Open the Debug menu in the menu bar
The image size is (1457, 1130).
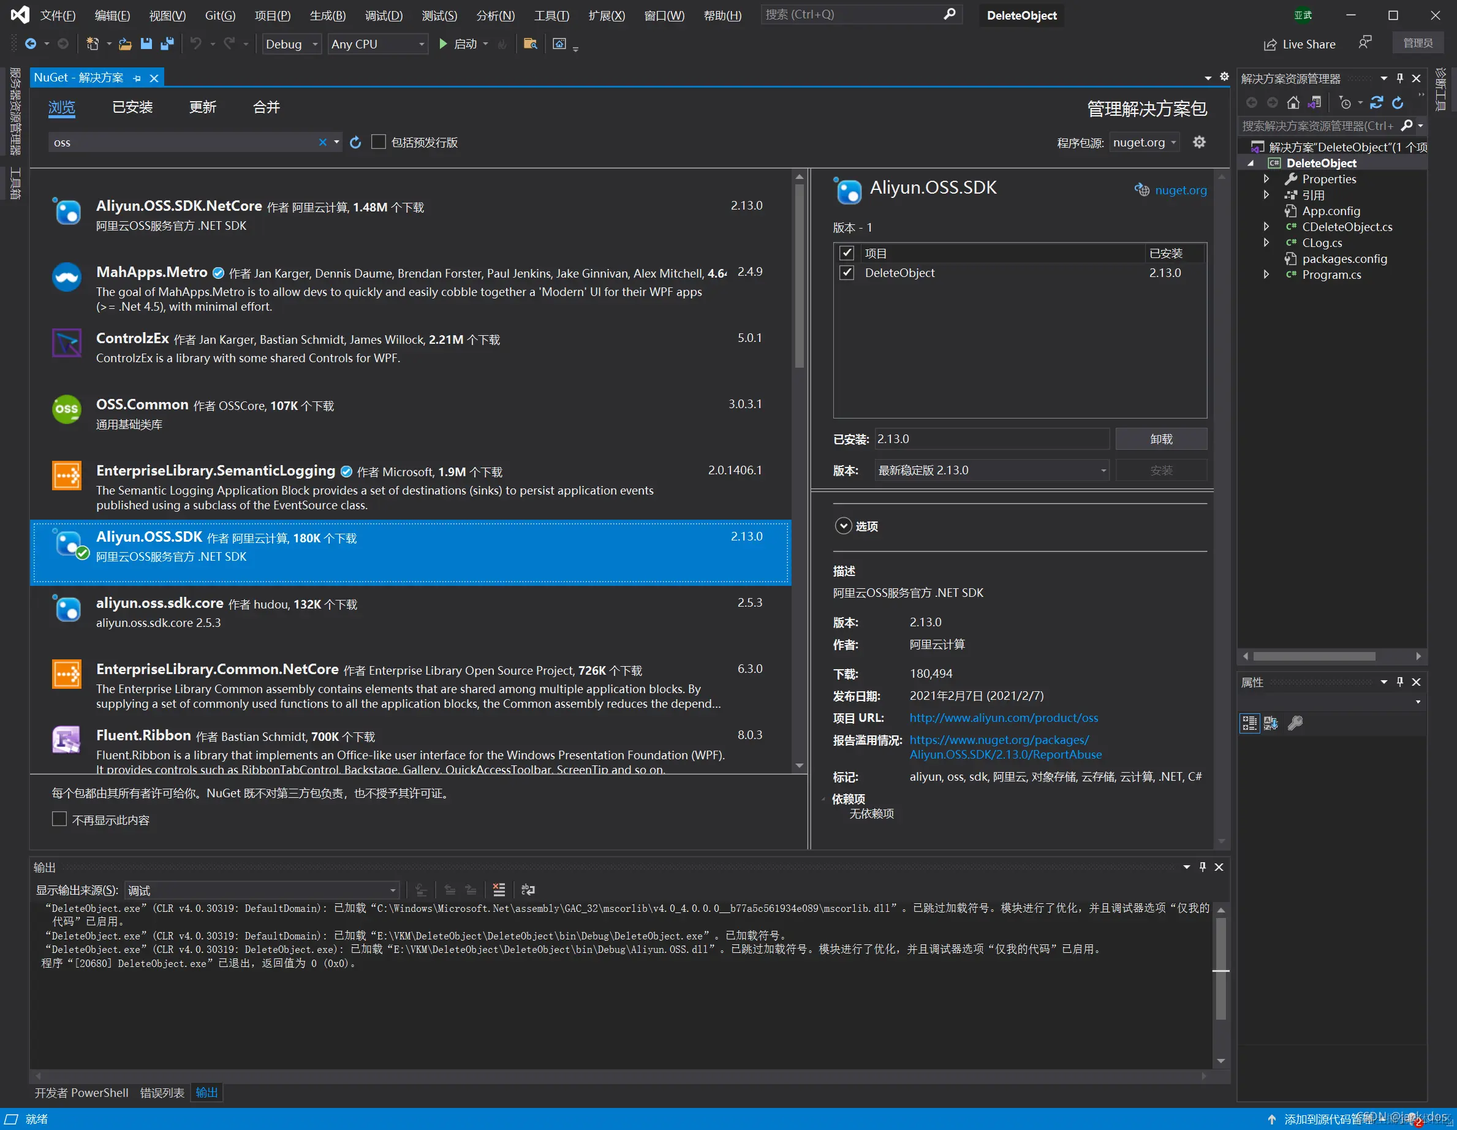(x=384, y=15)
